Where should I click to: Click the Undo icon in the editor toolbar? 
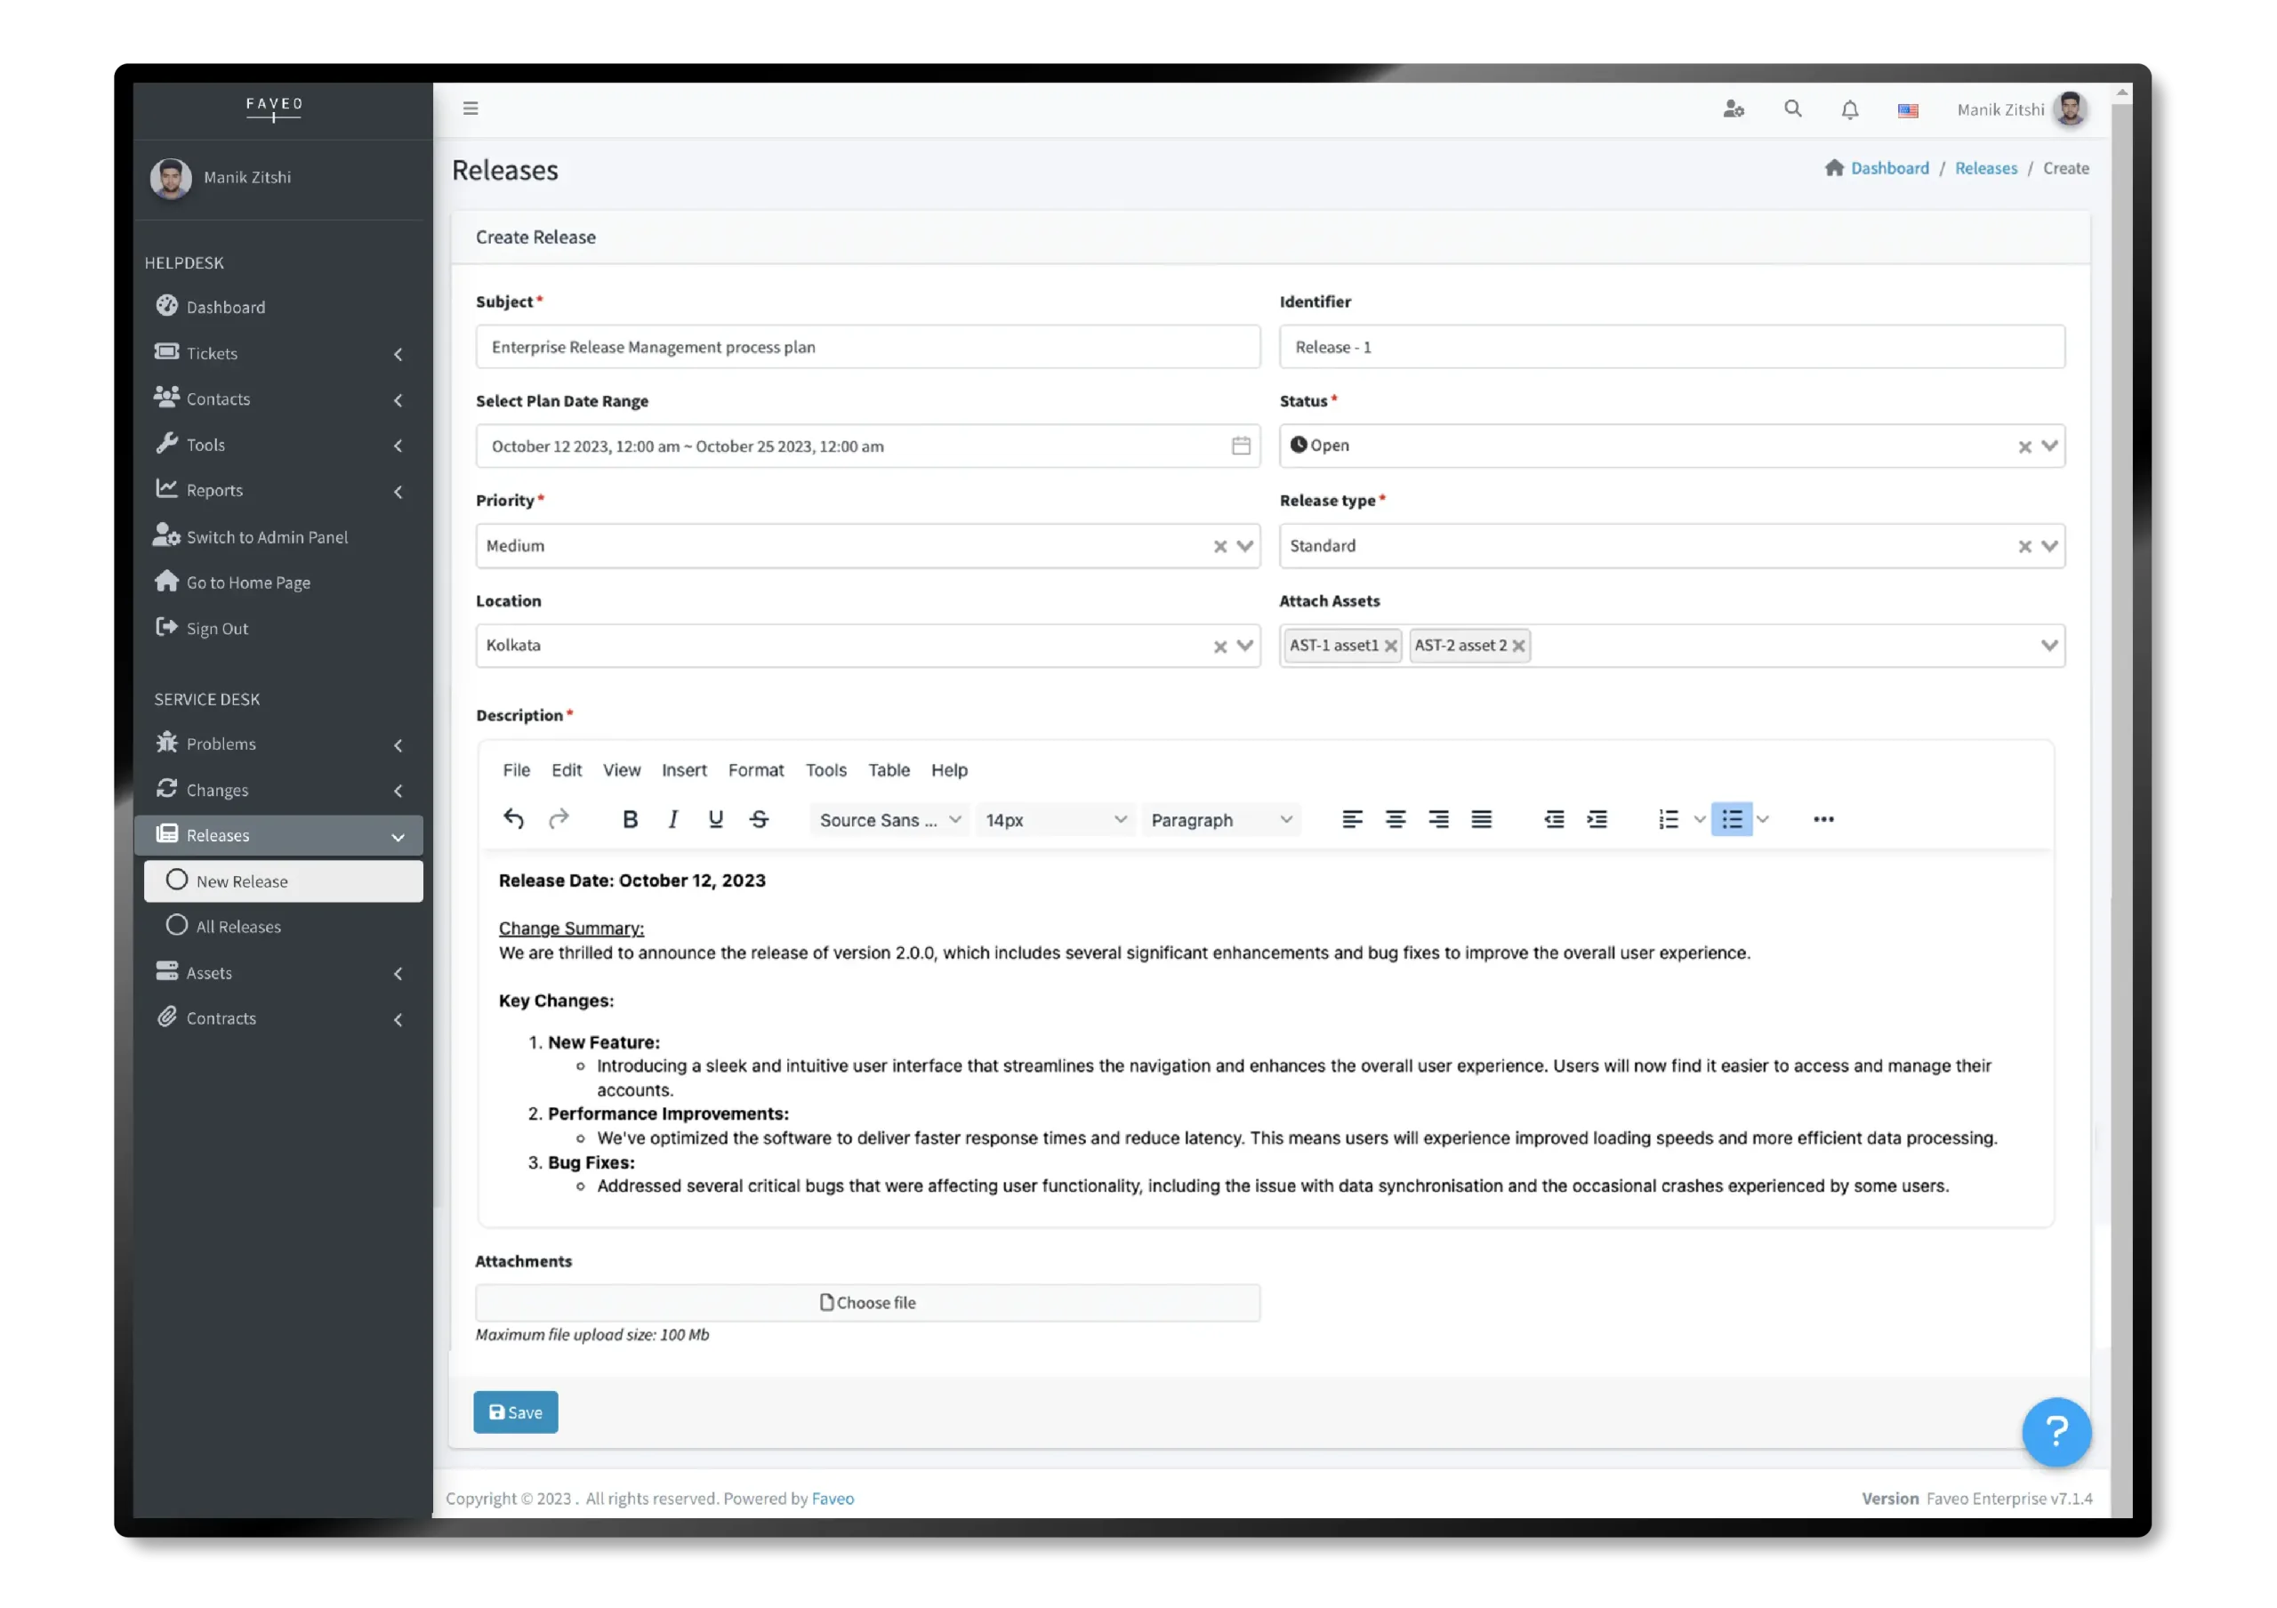pos(514,819)
